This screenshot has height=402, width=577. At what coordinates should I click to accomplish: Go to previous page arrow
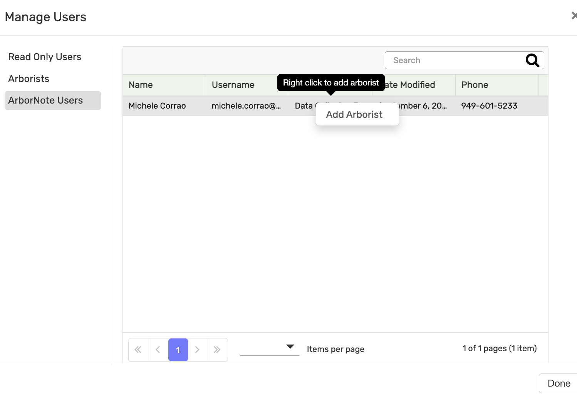[x=158, y=350]
